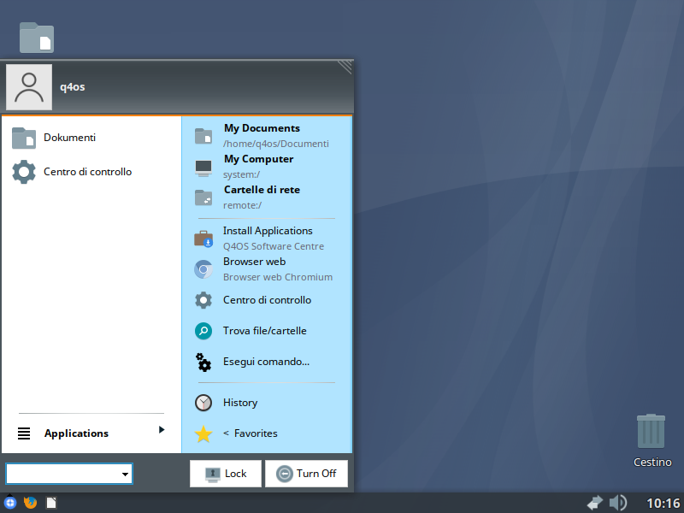Click the Chromium browser icon

coord(203,269)
